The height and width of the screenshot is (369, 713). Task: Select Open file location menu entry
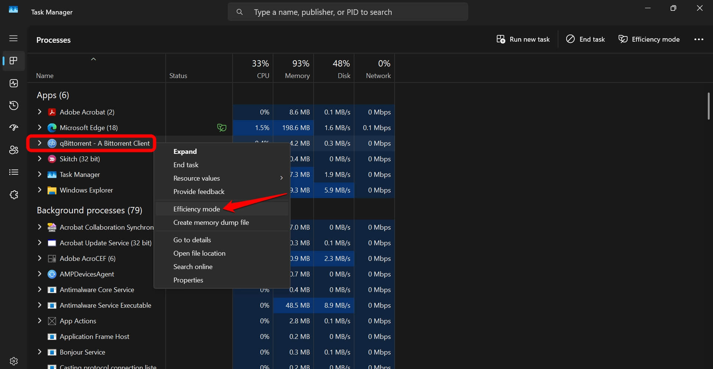(x=222, y=253)
